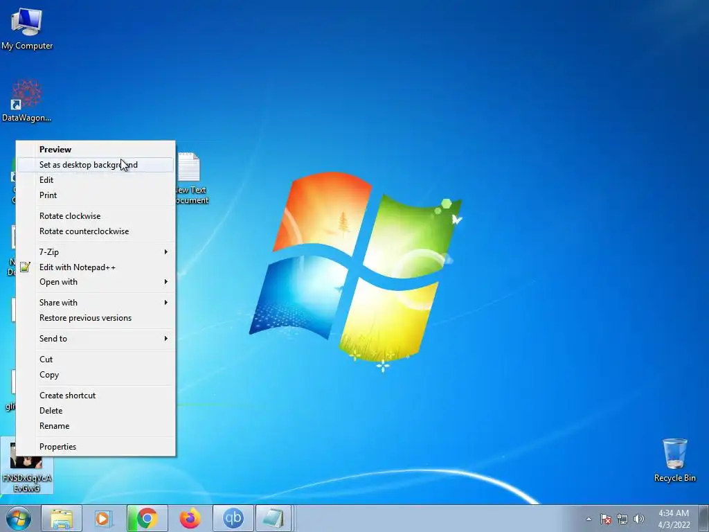Screen dimensions: 709x532
Task: Open Firefox from the taskbar
Action: coord(190,518)
